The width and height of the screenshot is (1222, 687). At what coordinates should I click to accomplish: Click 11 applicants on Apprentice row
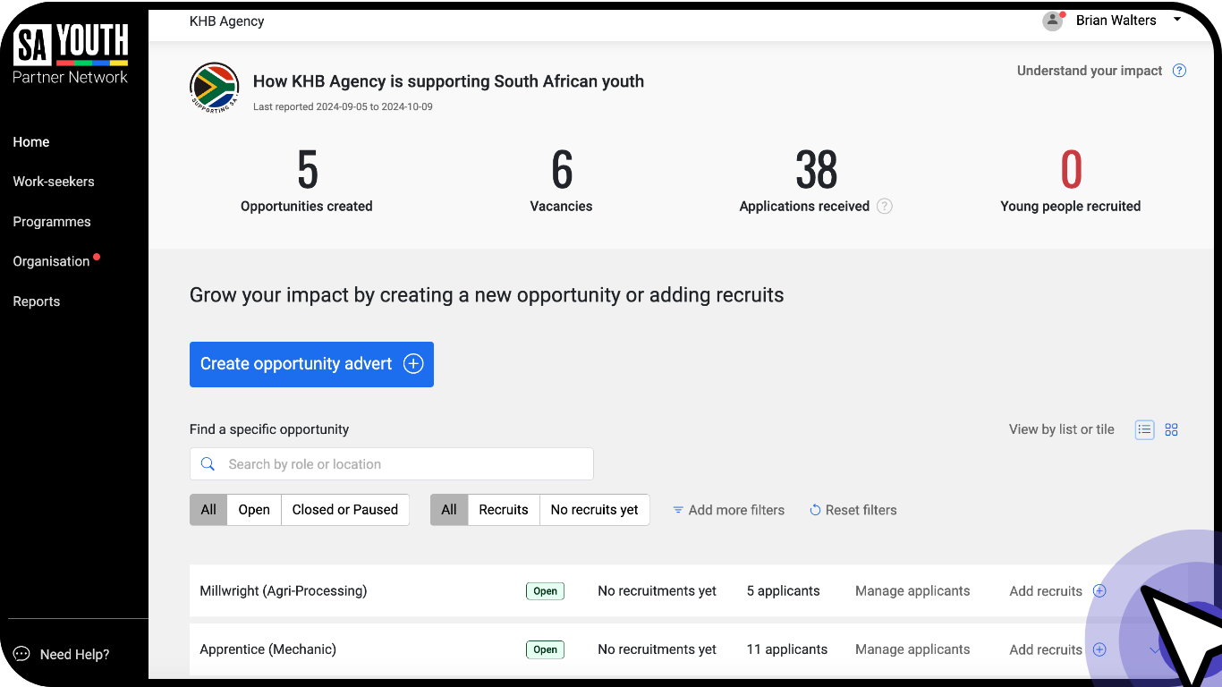click(787, 649)
